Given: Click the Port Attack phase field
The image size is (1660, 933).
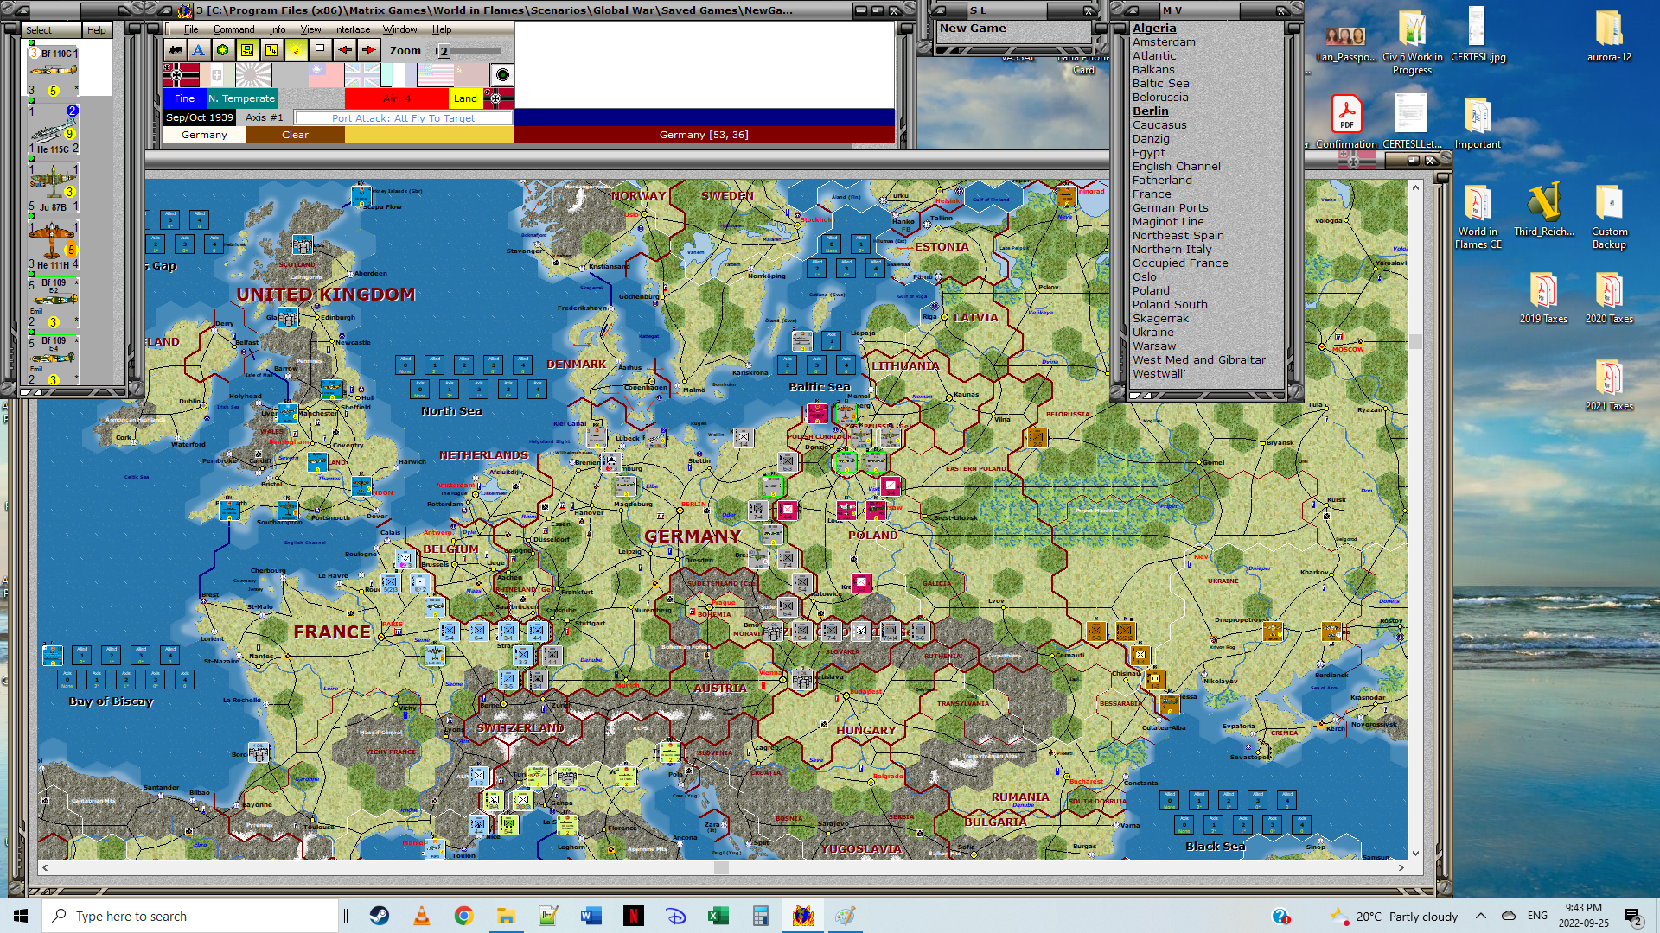Looking at the screenshot, I should click(403, 117).
